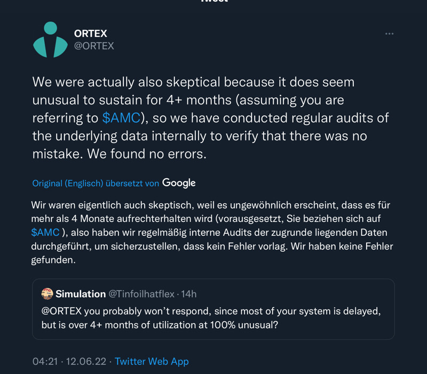Click the main English tweet text

(x=208, y=118)
